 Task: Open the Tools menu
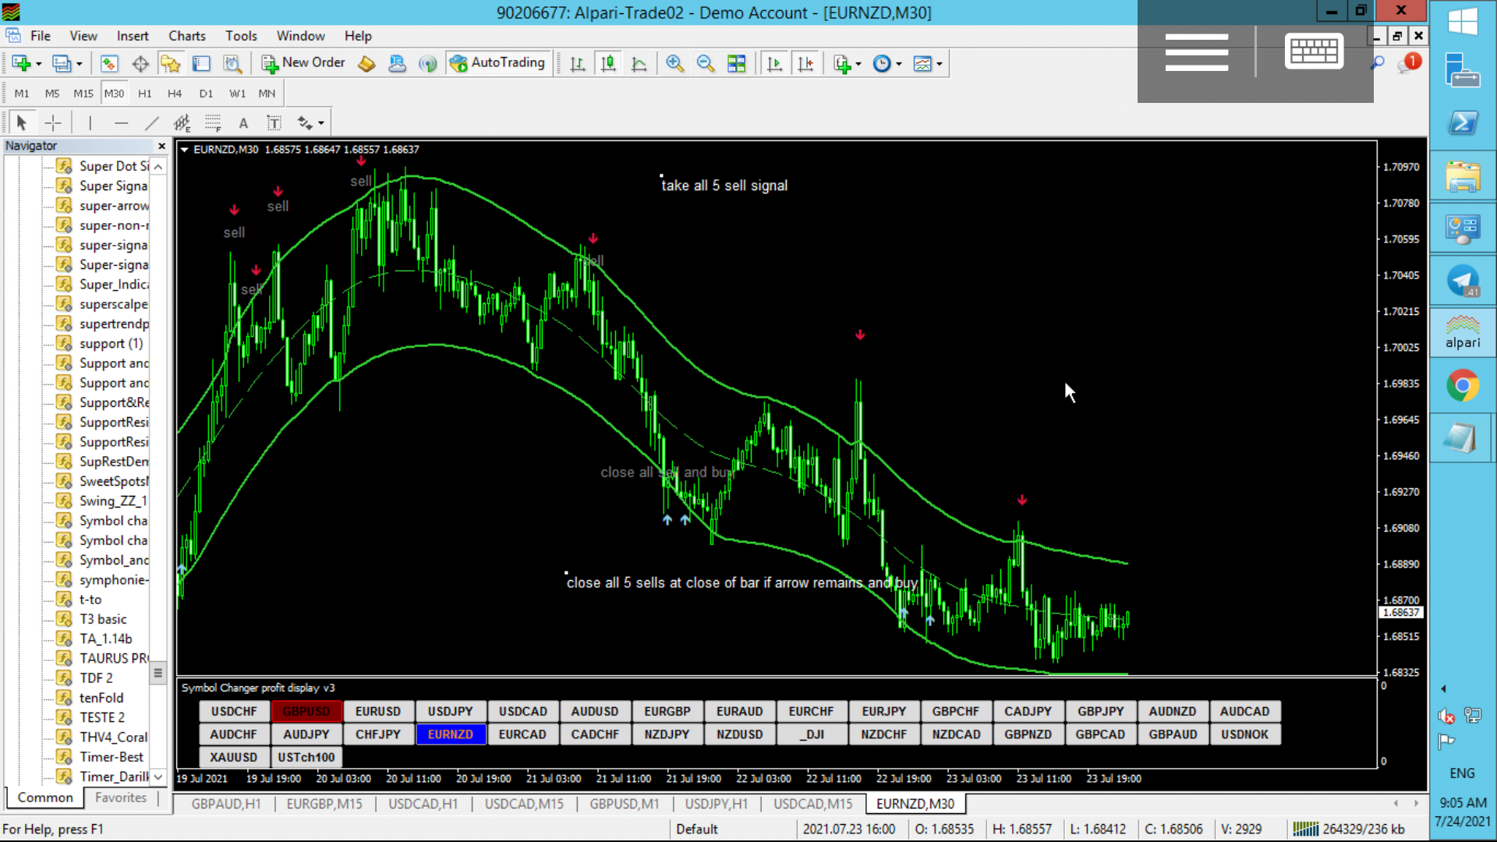(x=241, y=36)
